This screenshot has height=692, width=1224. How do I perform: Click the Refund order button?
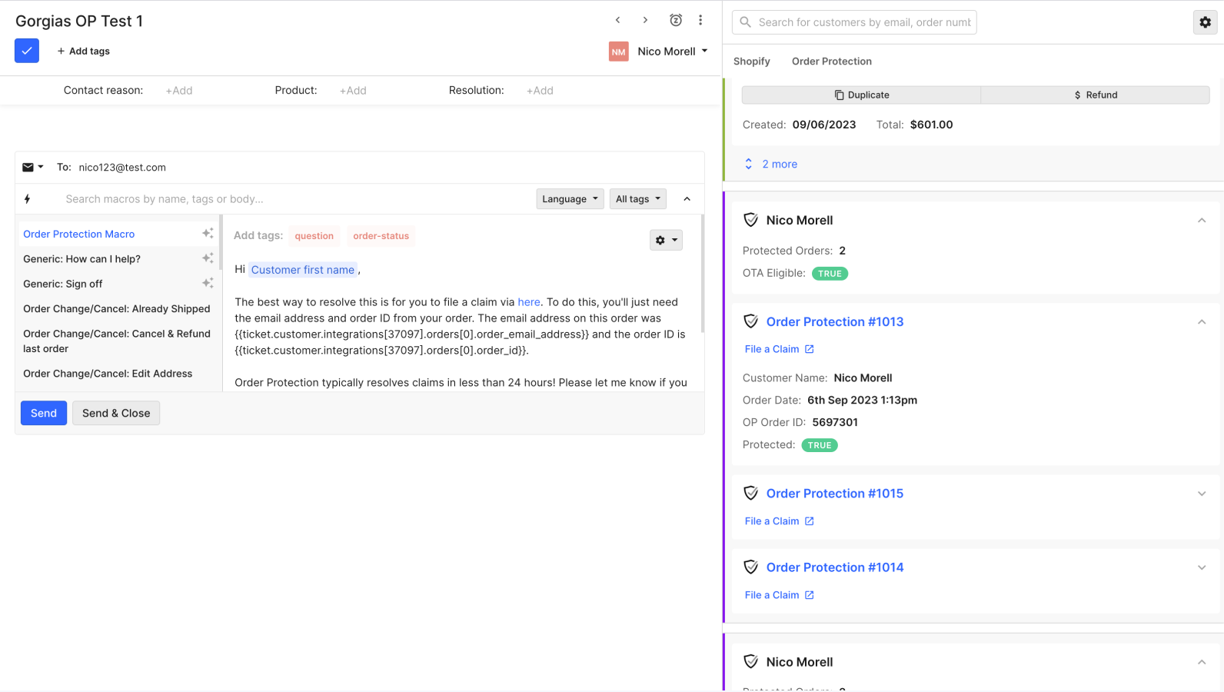click(1096, 95)
